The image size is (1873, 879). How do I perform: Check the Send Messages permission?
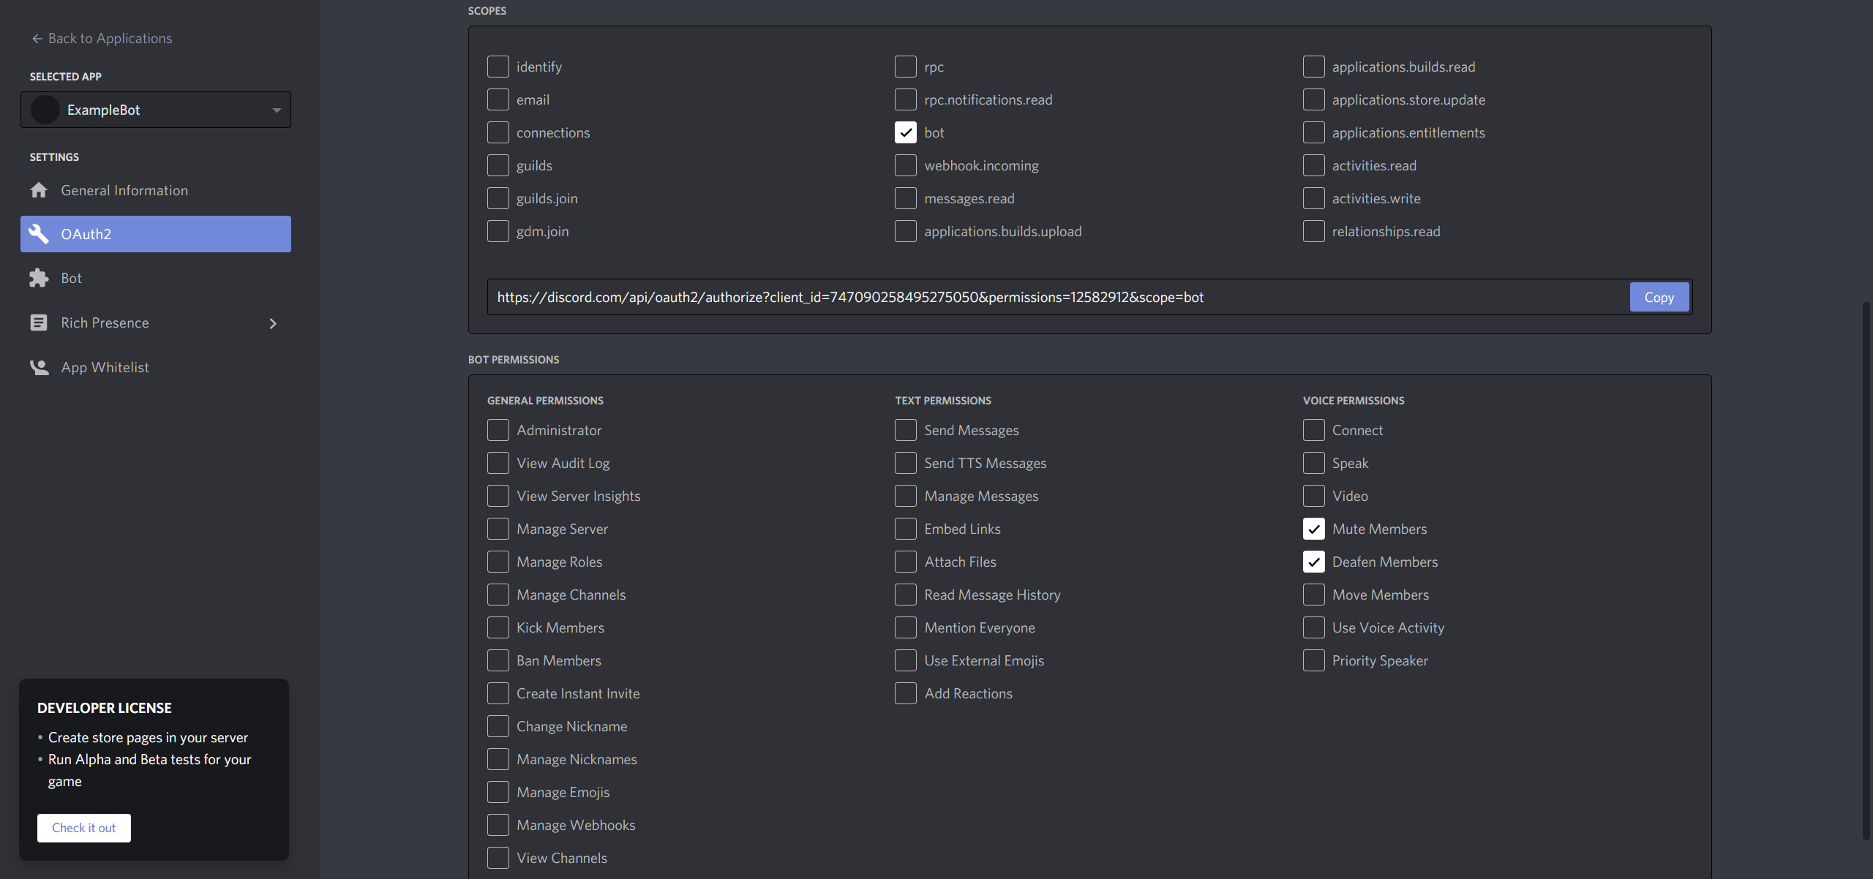click(x=905, y=430)
